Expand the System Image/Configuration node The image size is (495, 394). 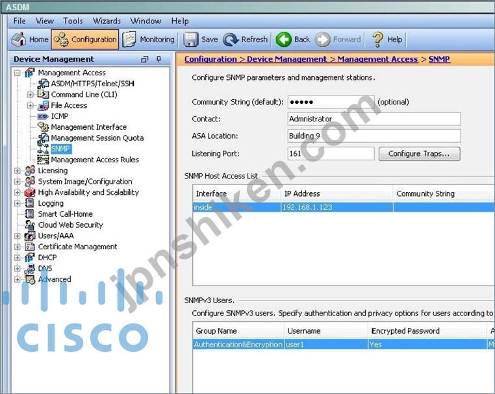coord(17,182)
